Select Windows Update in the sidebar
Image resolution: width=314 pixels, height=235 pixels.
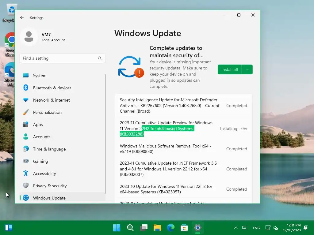point(63,198)
